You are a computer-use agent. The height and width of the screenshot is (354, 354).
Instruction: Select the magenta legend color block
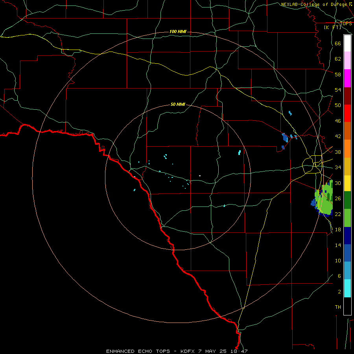tap(347, 78)
